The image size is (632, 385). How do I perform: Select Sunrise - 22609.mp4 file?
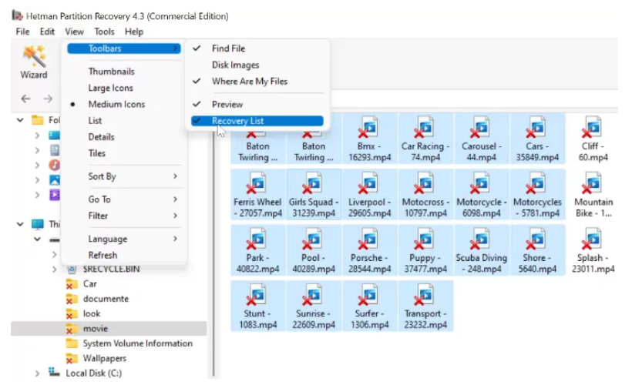coord(314,306)
